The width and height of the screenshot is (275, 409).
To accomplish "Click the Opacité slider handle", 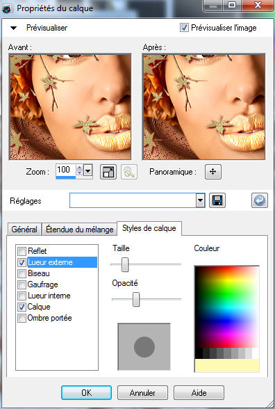I will 136,299.
